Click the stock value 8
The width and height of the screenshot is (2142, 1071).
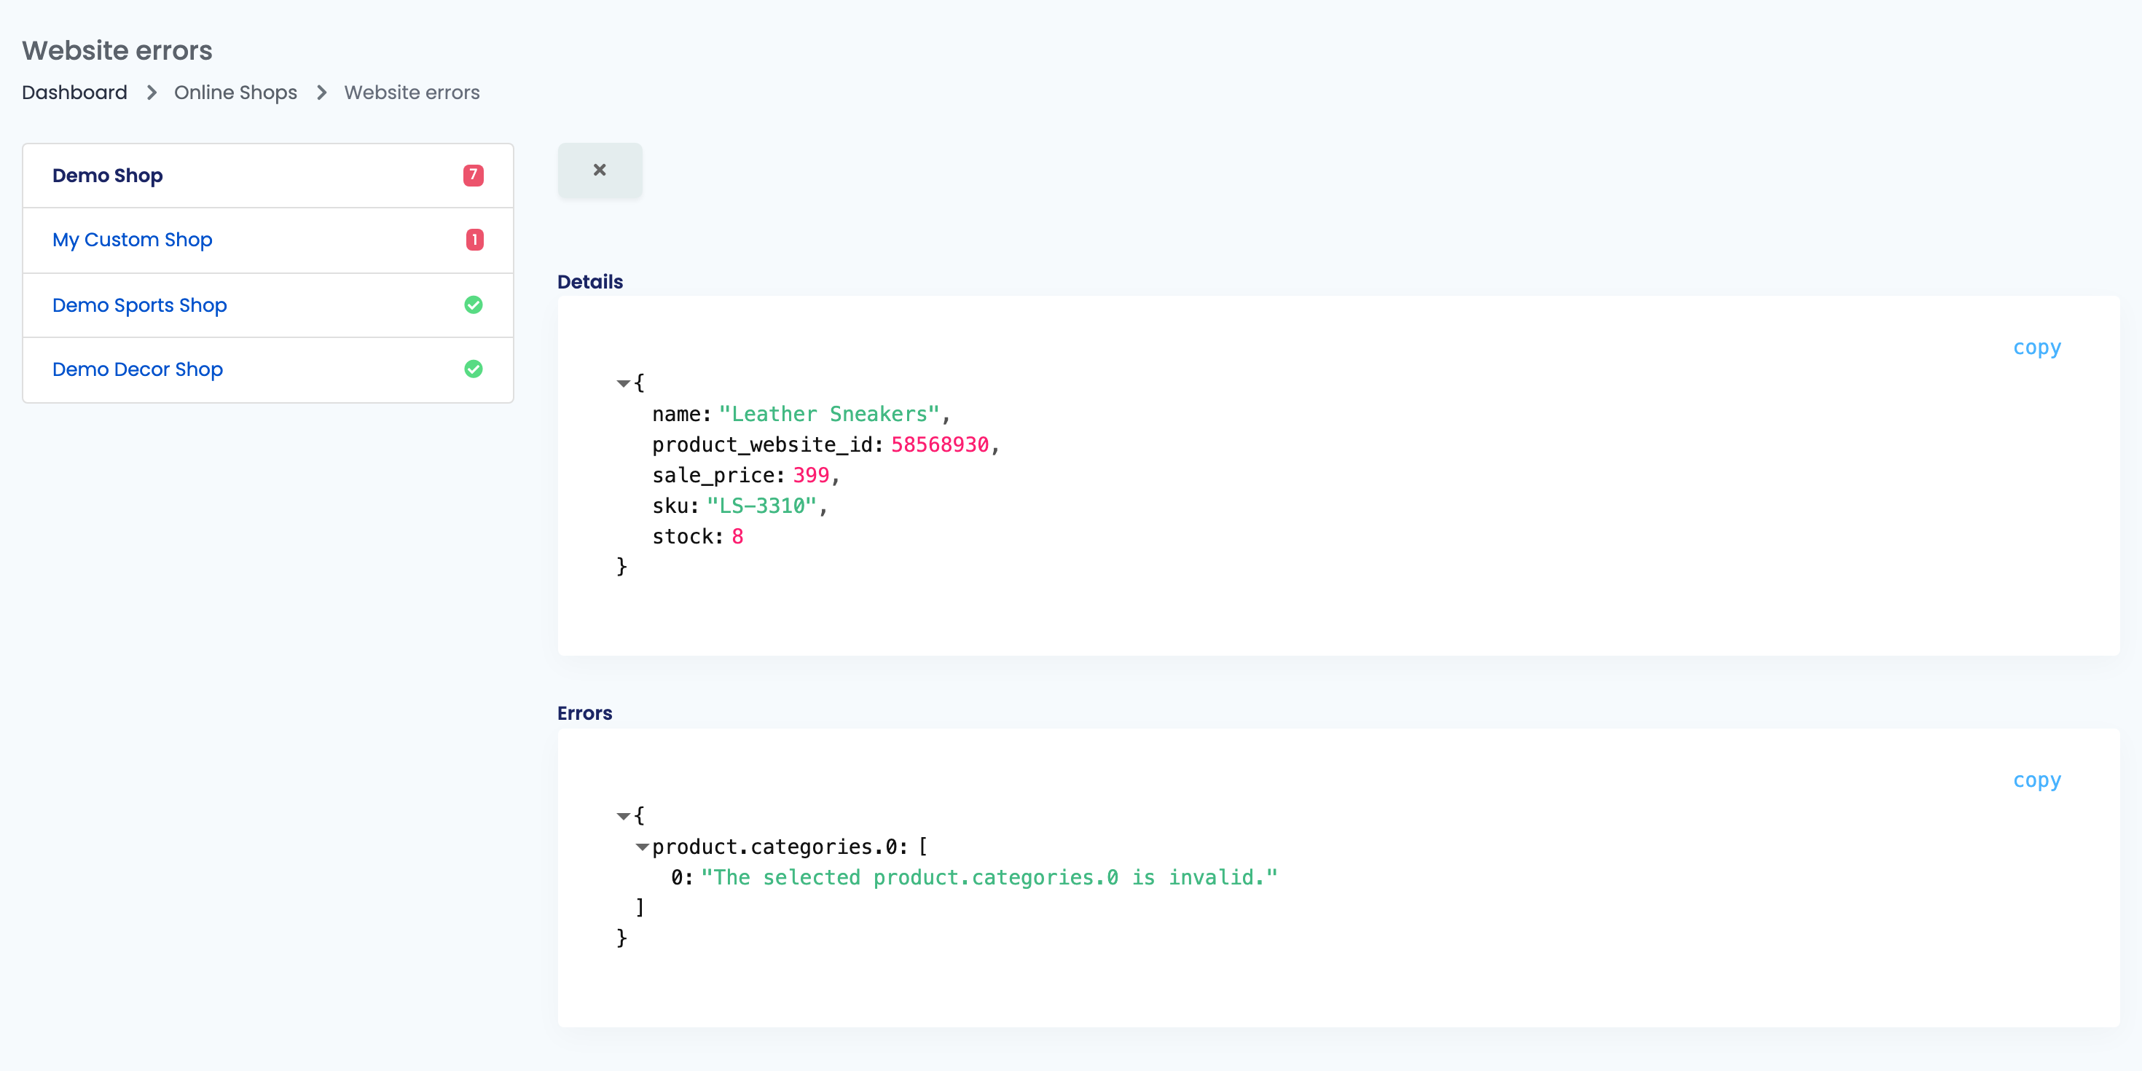737,537
